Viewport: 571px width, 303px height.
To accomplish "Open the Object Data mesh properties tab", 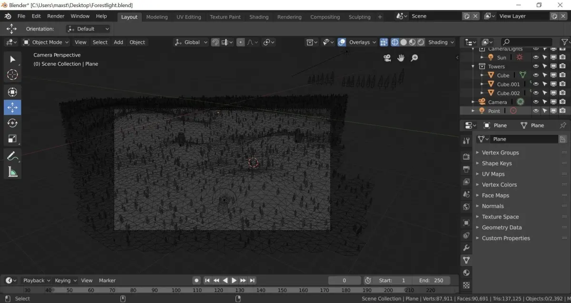I will click(x=466, y=260).
